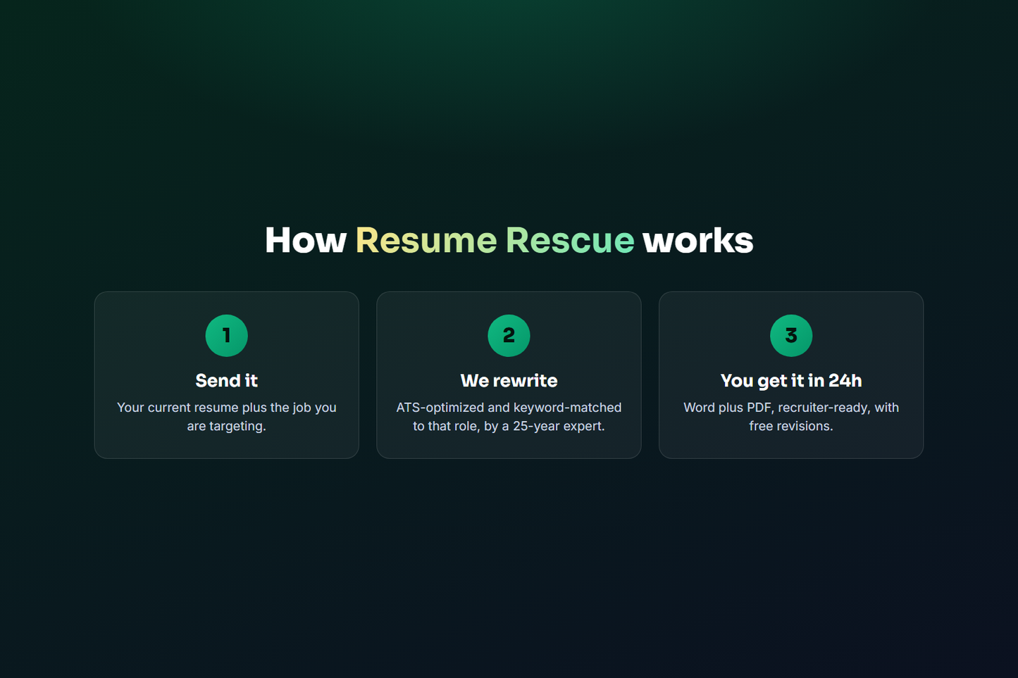Click the number 2 step badge
The height and width of the screenshot is (678, 1018).
click(509, 336)
